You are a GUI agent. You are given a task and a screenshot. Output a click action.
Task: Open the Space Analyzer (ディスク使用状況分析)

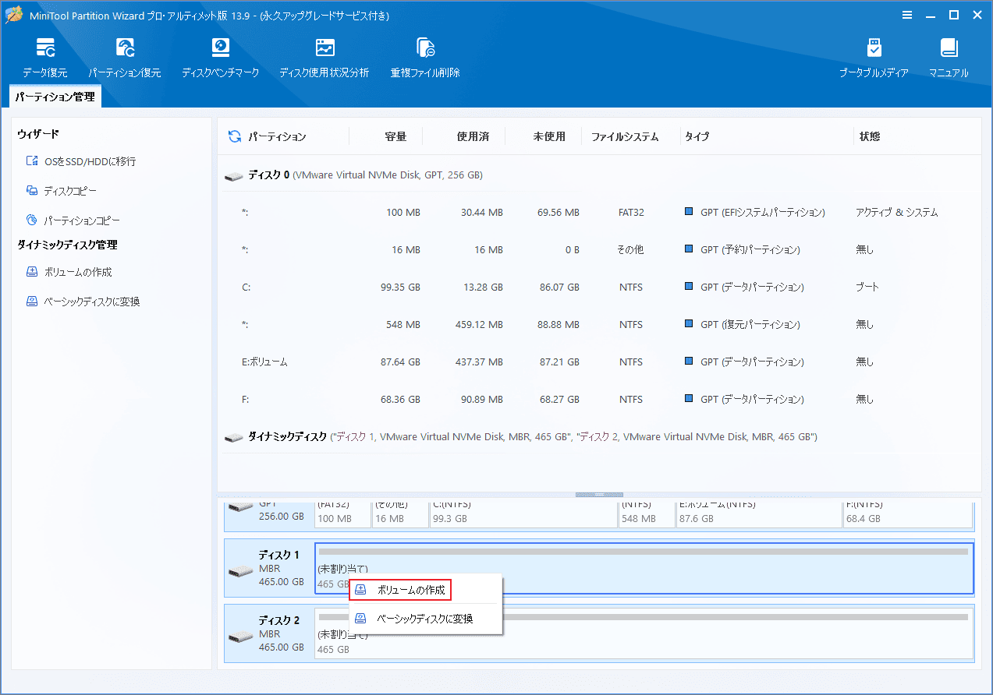(x=324, y=58)
